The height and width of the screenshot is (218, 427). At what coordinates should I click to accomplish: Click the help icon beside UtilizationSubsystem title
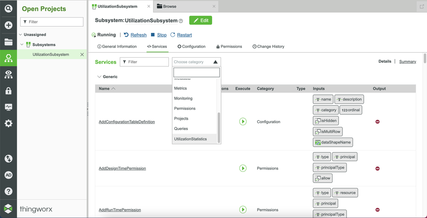coord(181,21)
